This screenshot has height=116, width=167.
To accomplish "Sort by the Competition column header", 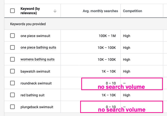I will click(132, 11).
